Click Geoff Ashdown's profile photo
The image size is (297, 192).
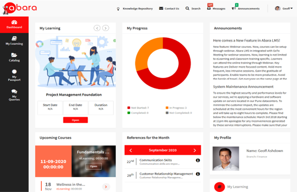coord(226,159)
